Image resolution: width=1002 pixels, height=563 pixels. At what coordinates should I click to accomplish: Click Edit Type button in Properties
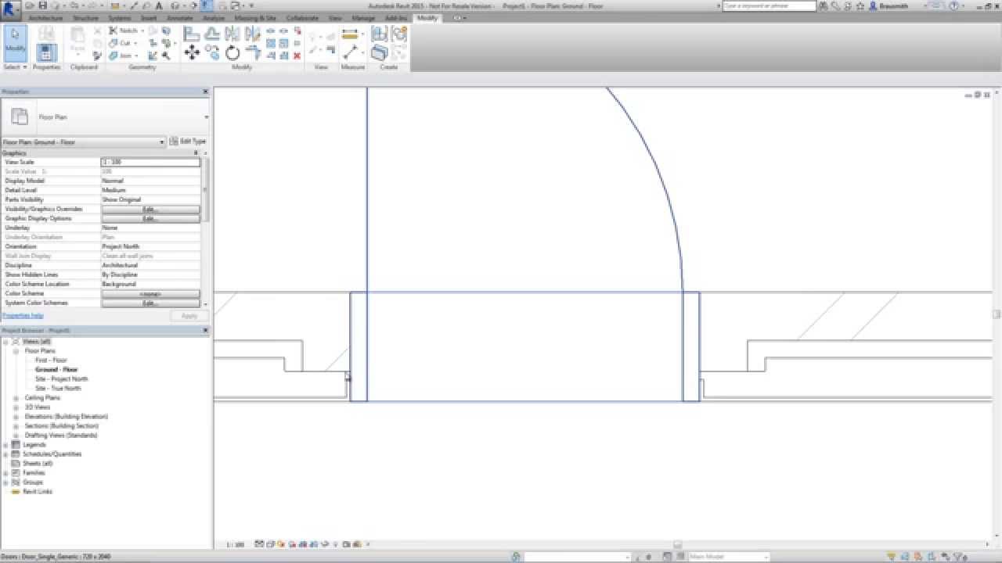coord(188,142)
